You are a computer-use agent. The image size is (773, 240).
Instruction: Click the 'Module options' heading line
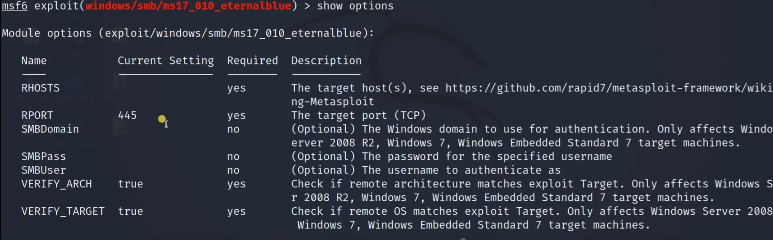(x=188, y=33)
